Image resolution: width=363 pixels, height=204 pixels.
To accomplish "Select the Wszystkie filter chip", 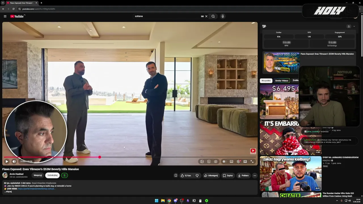I will (x=266, y=80).
